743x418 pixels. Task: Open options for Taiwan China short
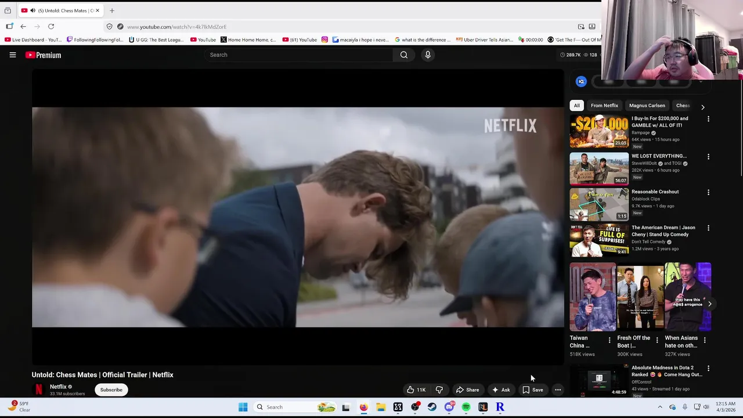(x=609, y=340)
